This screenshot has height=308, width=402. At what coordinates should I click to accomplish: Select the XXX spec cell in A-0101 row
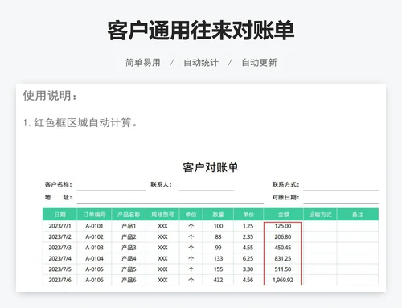coord(162,226)
